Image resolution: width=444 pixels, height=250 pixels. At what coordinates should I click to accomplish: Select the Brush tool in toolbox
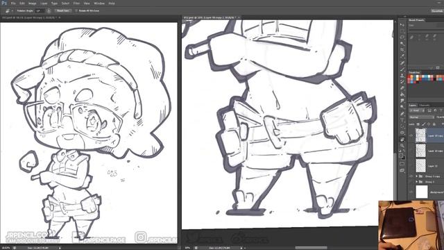click(x=402, y=69)
